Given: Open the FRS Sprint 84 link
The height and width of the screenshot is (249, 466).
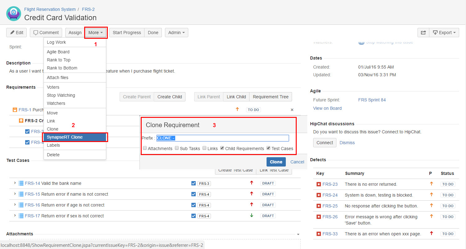Looking at the screenshot, I should pyautogui.click(x=372, y=100).
